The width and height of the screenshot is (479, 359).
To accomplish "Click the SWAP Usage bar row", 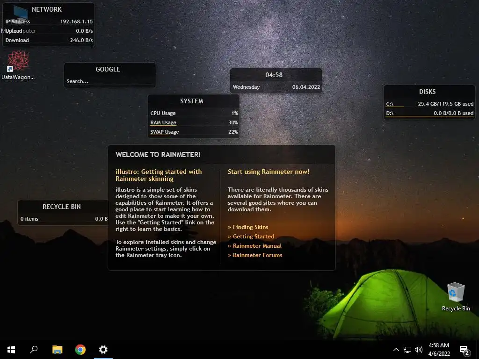I will click(194, 132).
